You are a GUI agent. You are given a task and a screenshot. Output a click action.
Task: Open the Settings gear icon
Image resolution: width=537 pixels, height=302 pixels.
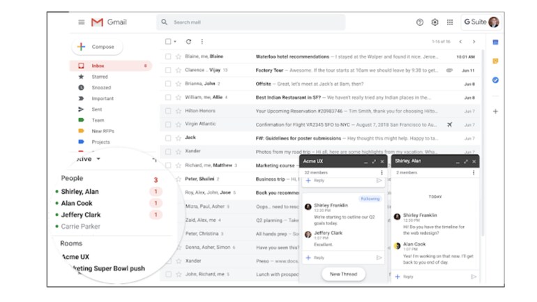[x=434, y=22]
